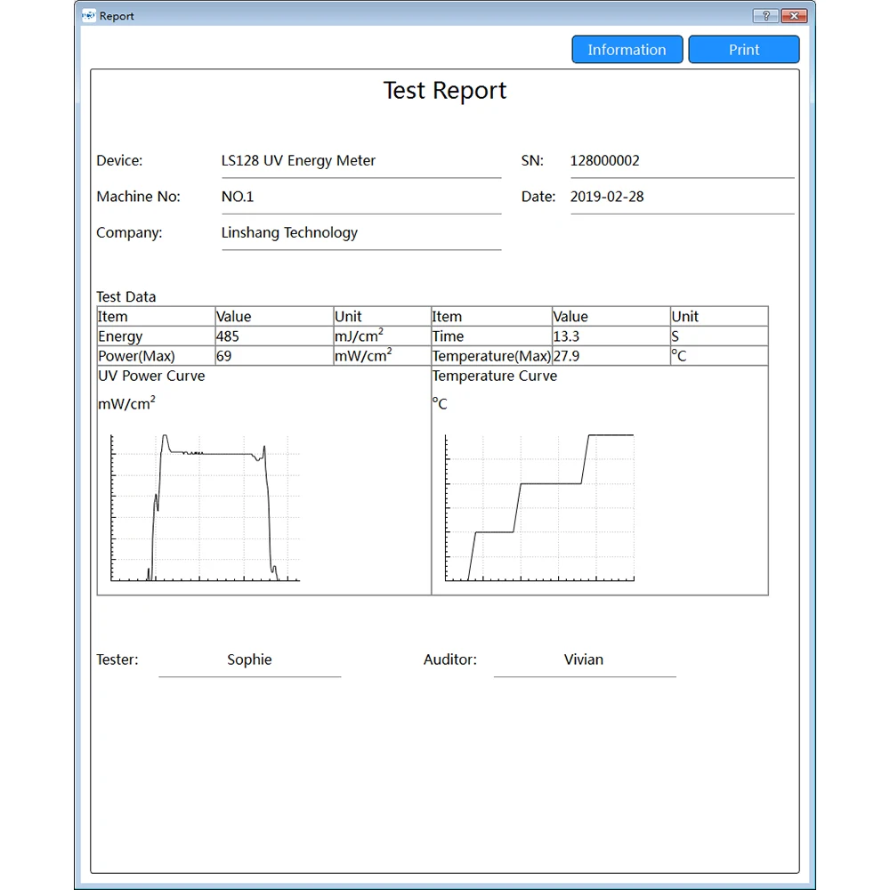Viewport: 890px width, 890px height.
Task: Select the mJ/cm² unit cell
Action: click(381, 336)
